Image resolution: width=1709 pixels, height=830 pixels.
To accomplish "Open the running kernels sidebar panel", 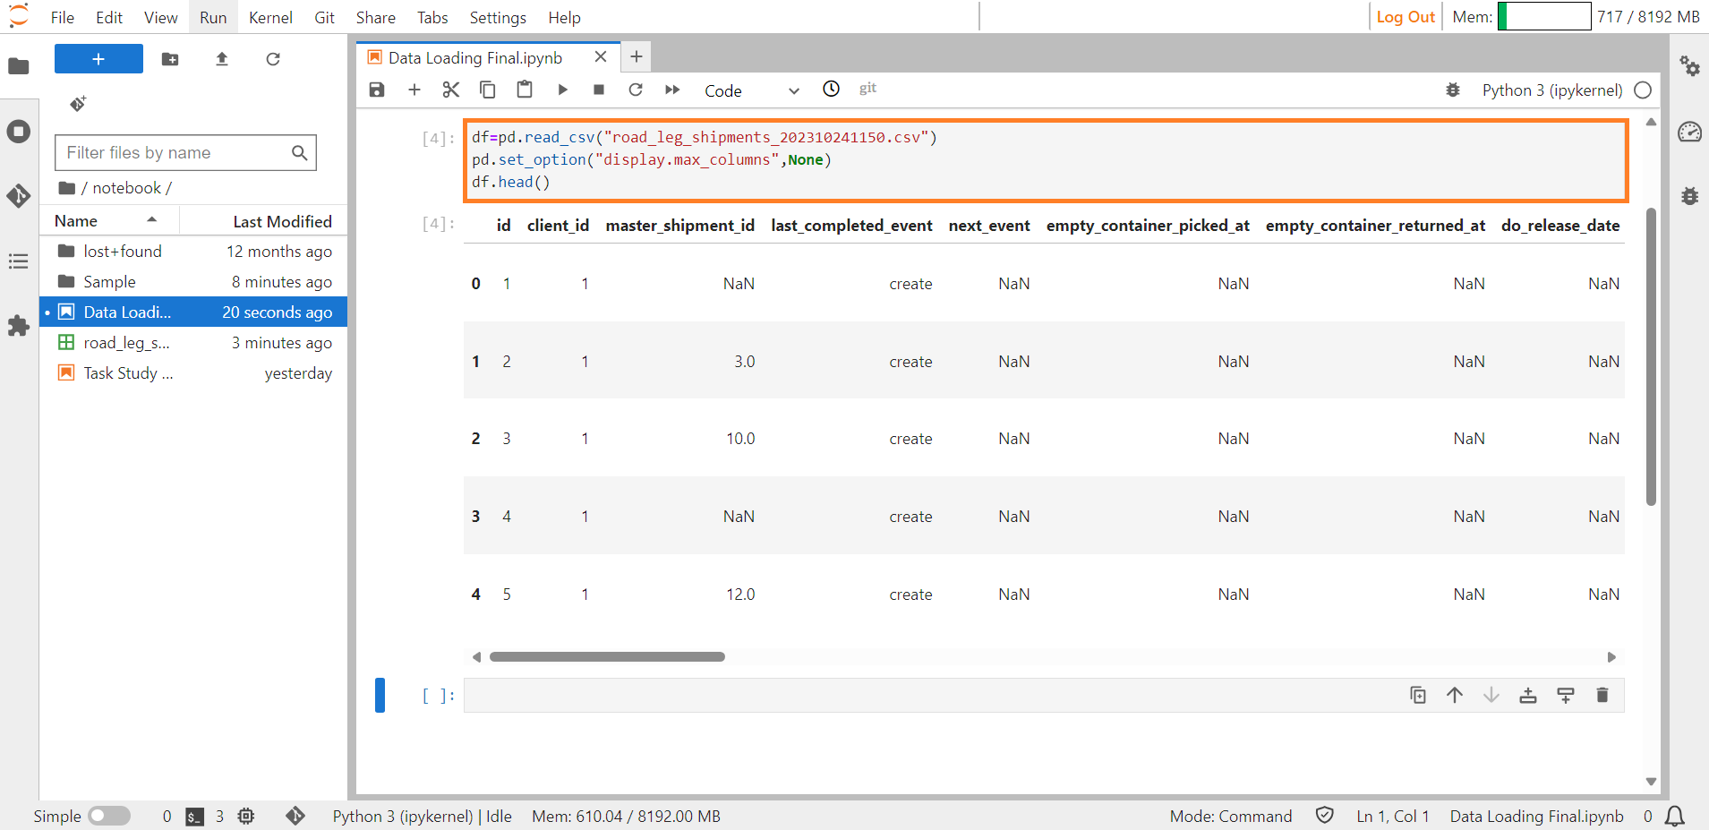I will (x=19, y=131).
